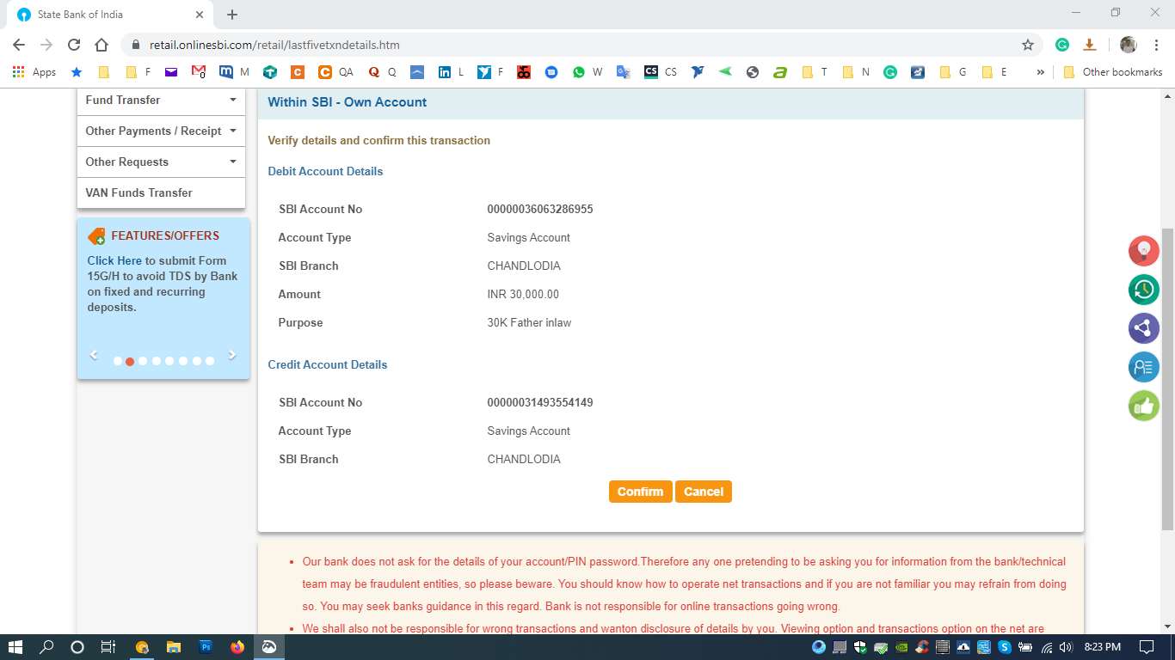
Task: Open the N bookmarks folder
Action: [x=855, y=72]
